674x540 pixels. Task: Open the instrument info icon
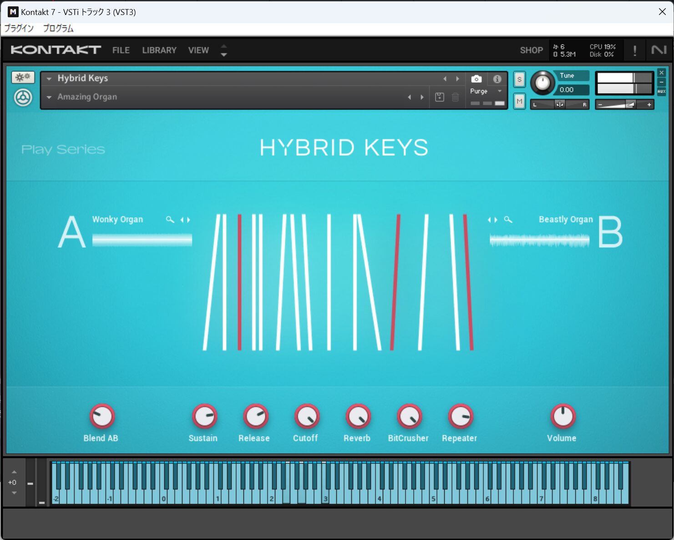tap(497, 79)
